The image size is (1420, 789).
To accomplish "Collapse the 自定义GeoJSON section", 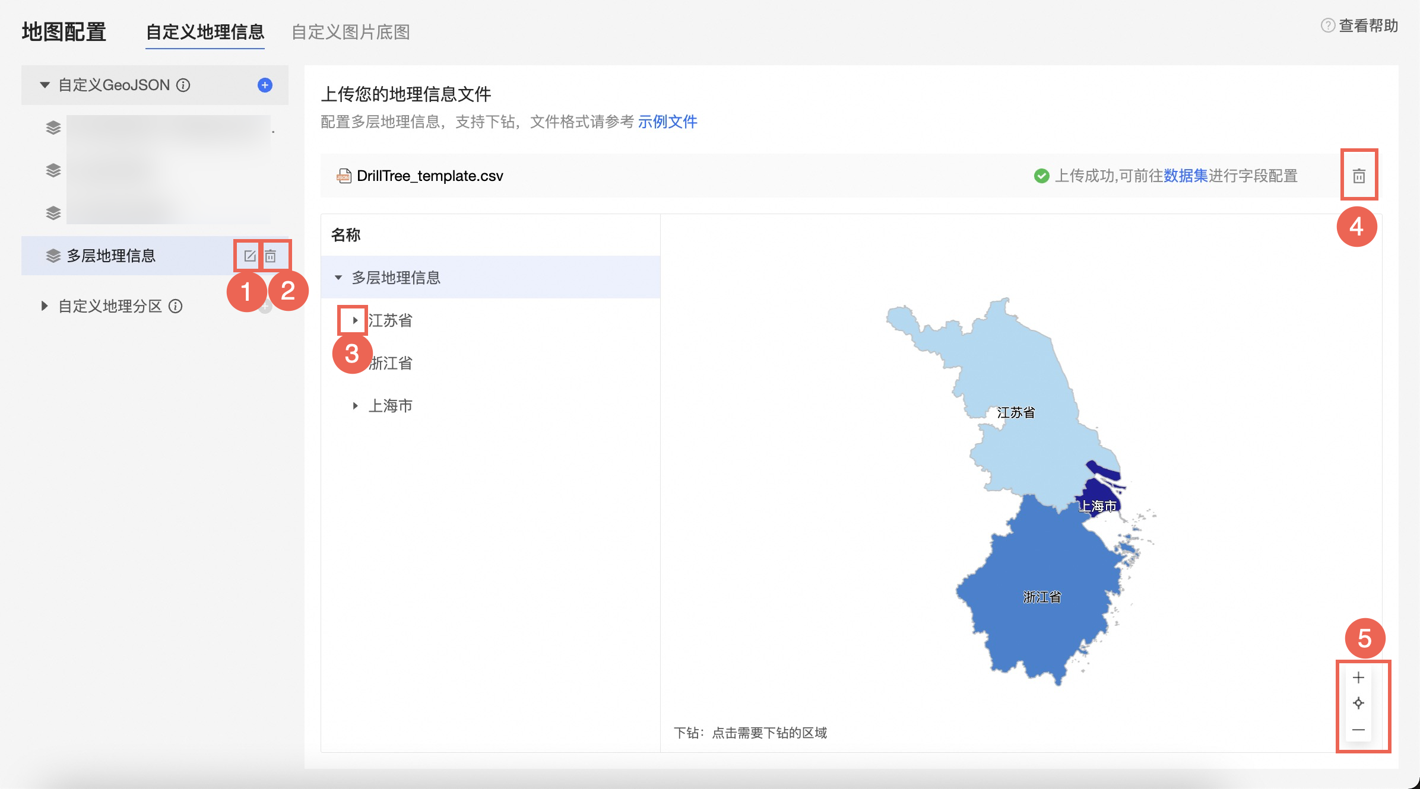I will [x=45, y=85].
